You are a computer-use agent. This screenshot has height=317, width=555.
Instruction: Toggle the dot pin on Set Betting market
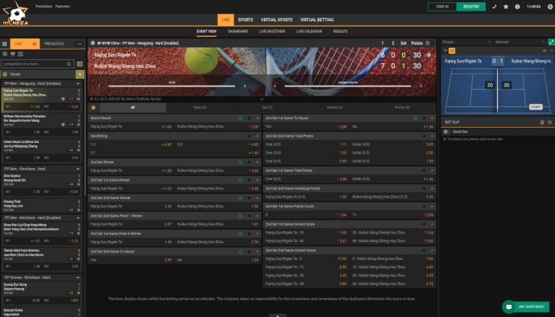pos(249,136)
